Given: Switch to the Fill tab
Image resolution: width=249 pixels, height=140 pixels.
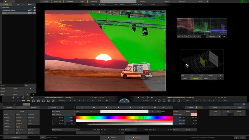Looking at the screenshot, I should pyautogui.click(x=18, y=5).
